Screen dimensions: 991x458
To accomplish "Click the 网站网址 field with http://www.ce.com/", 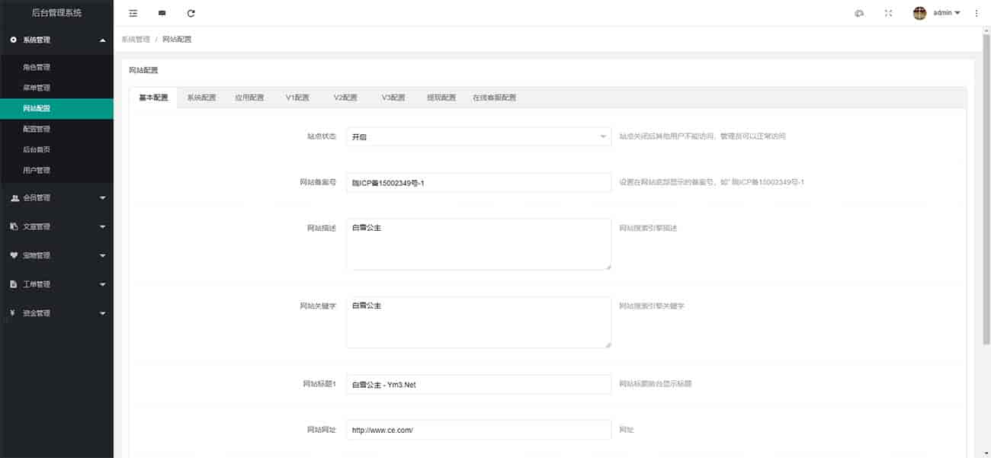I will [478, 430].
